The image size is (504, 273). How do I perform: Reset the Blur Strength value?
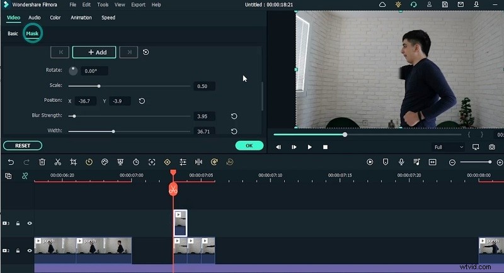point(234,116)
